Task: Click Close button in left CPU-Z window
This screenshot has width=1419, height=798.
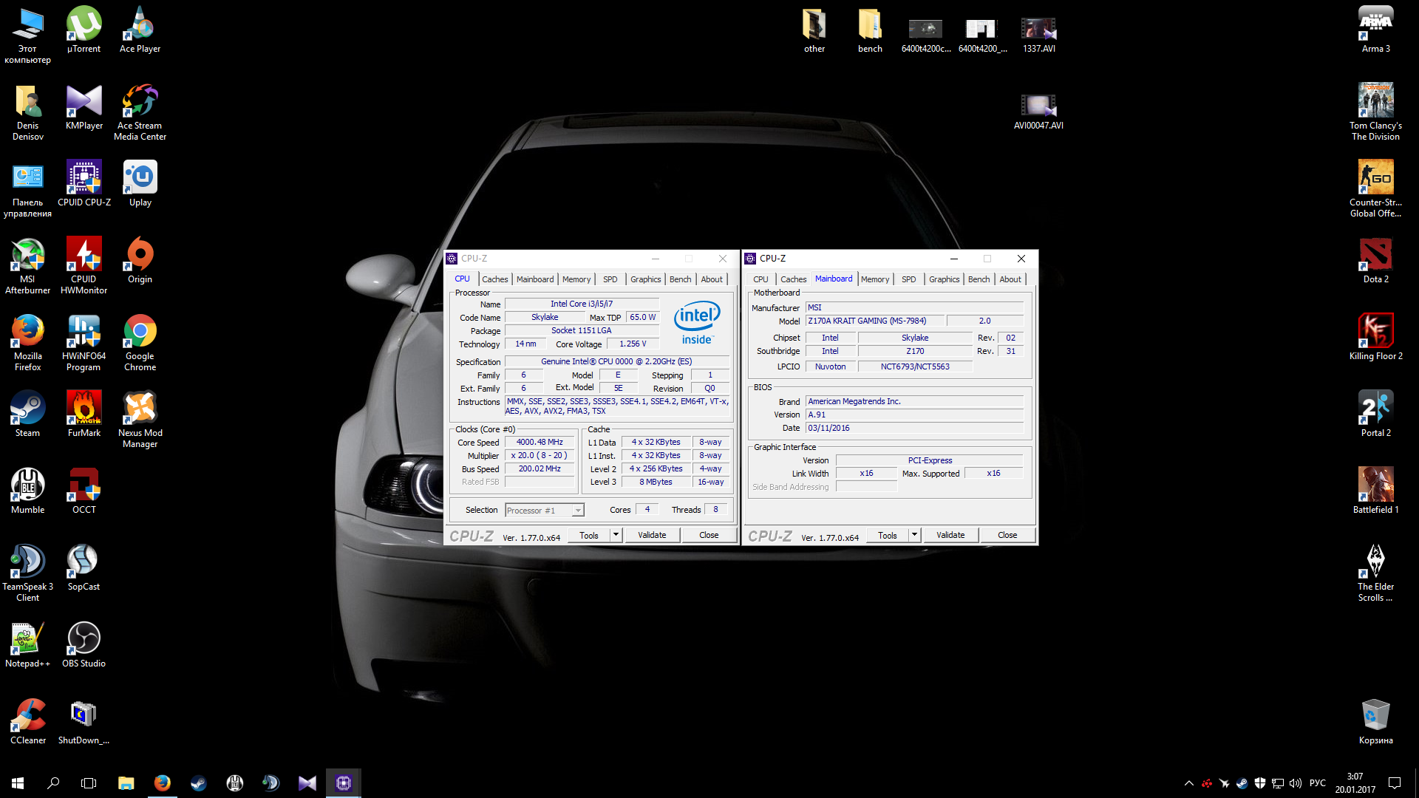Action: [708, 535]
